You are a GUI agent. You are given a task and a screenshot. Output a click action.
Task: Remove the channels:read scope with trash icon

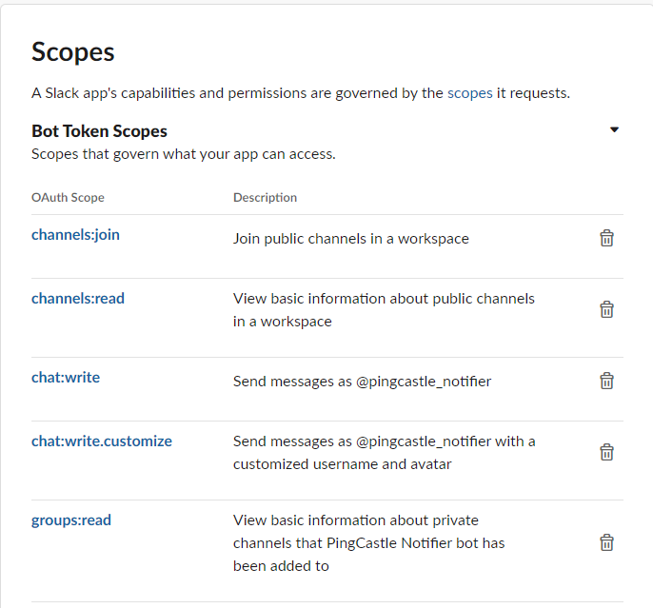[x=606, y=309]
